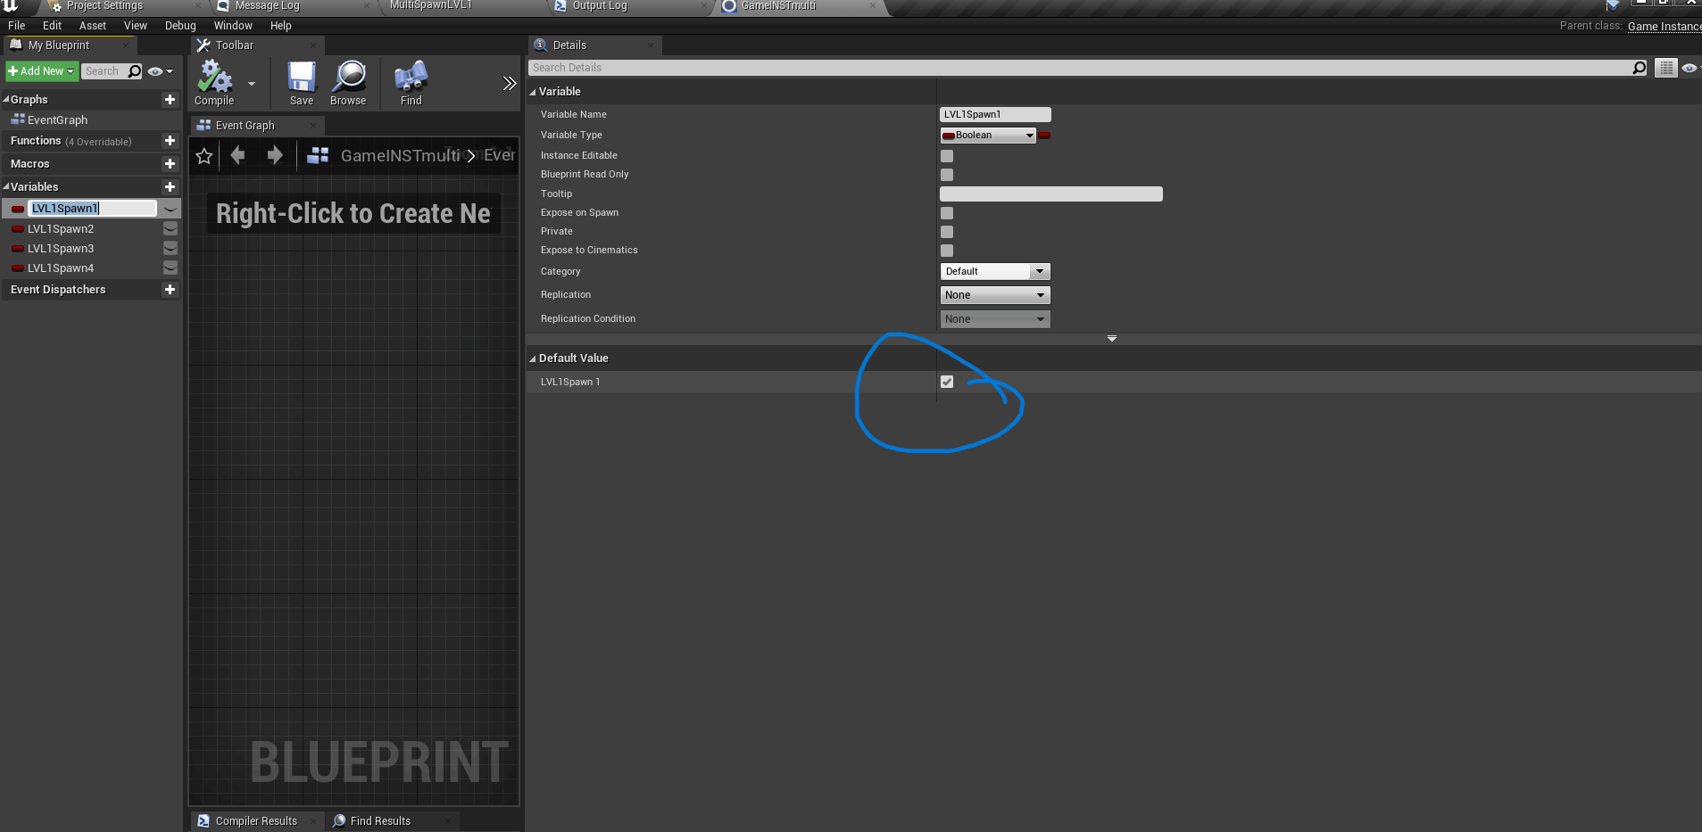Save the blueprint using the Save icon
The height and width of the screenshot is (832, 1702).
[x=301, y=80]
